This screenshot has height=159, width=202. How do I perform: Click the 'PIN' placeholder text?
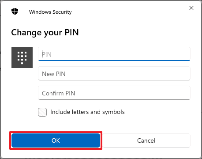click(x=47, y=54)
